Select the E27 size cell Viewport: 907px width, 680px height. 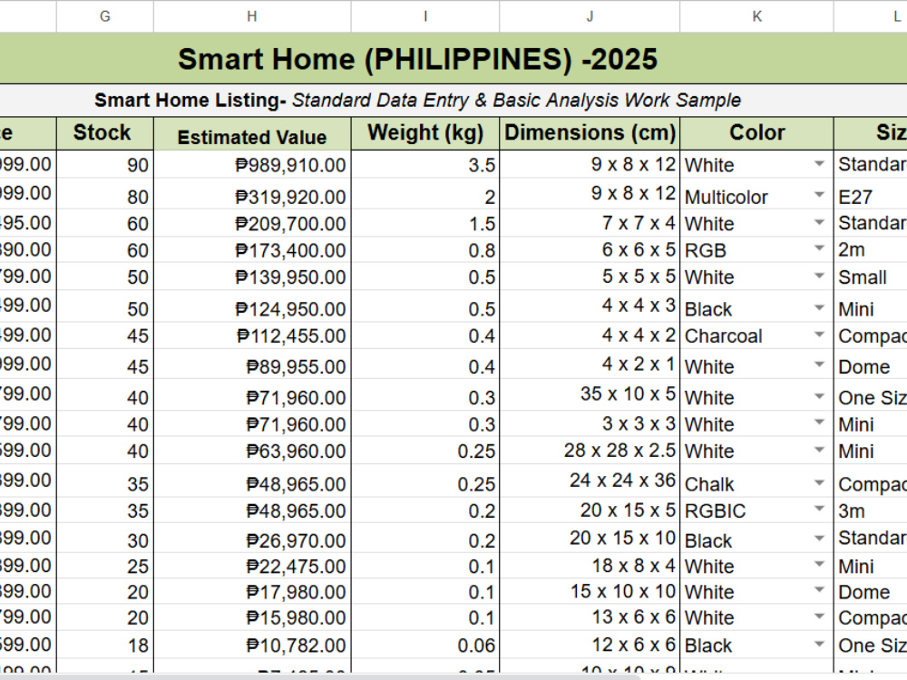[871, 194]
